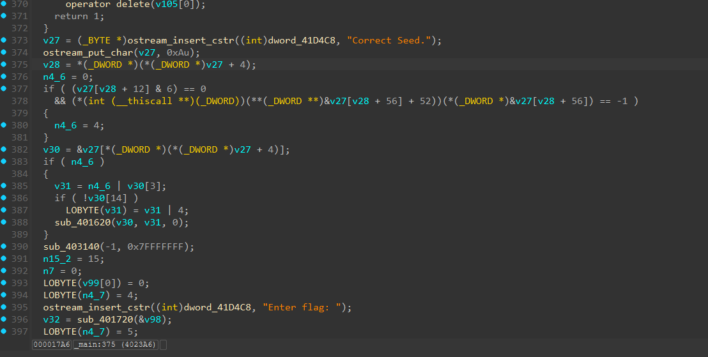
Task: Click LOBYTE(n4_7) on line 394
Action: click(x=77, y=295)
